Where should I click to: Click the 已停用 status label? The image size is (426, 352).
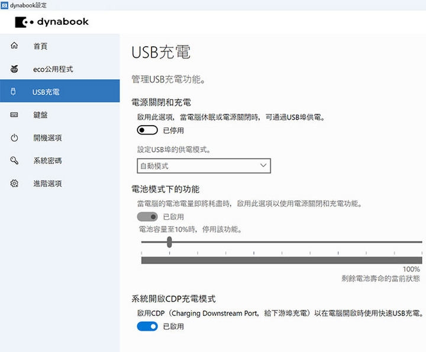coord(173,130)
